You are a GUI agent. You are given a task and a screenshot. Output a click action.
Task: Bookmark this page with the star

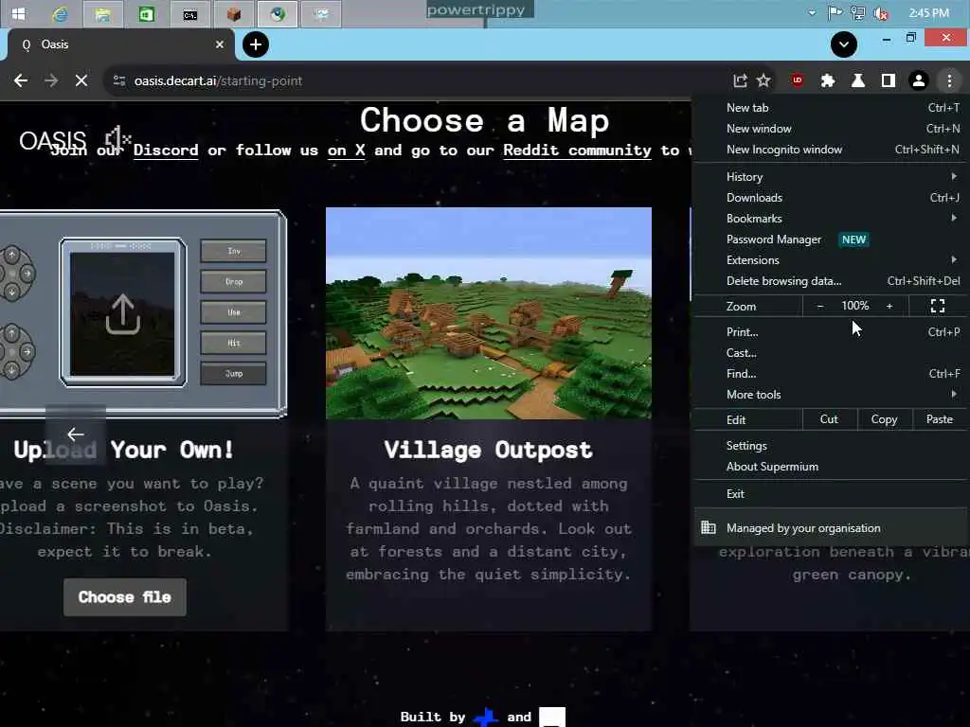click(764, 80)
